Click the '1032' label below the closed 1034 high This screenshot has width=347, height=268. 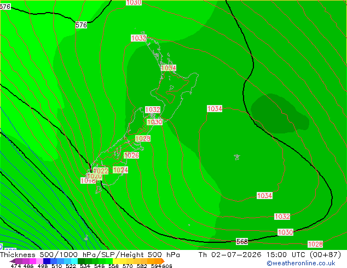(282, 216)
